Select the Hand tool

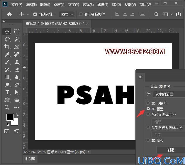tap(17, 100)
